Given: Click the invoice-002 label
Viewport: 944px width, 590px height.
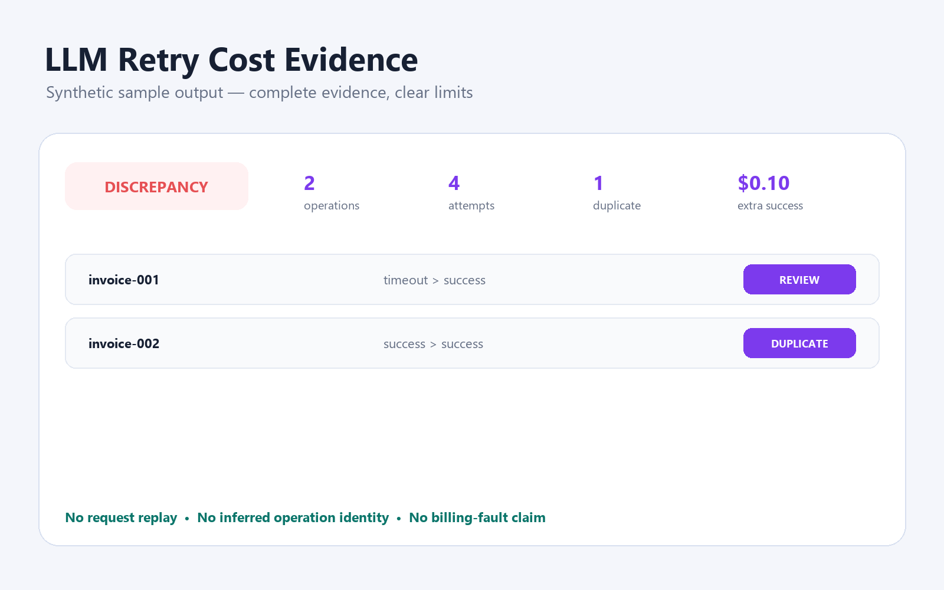Looking at the screenshot, I should point(124,344).
